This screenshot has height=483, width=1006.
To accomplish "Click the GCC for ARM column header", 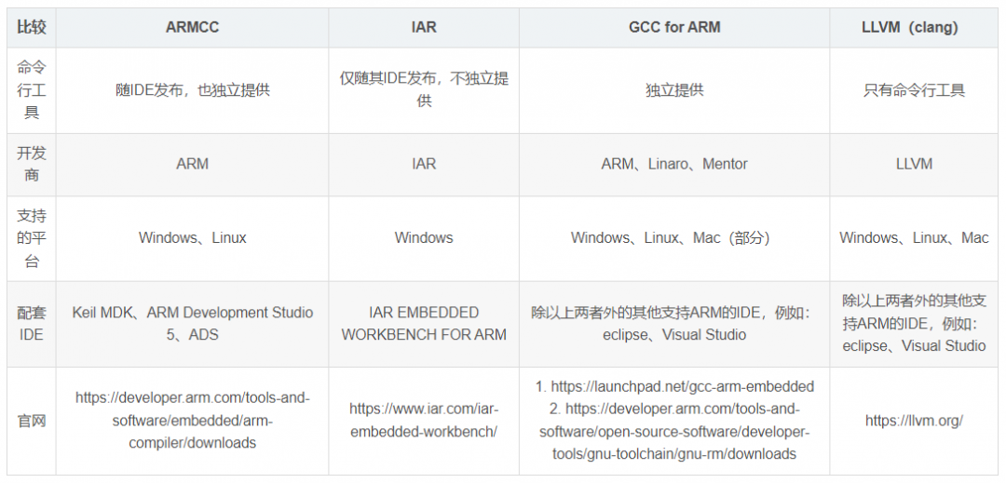I will 674,27.
